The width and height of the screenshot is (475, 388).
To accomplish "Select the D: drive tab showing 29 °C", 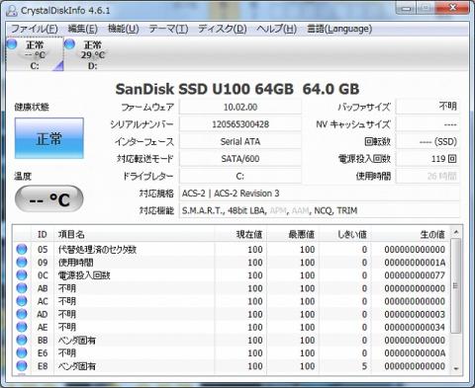I will tap(92, 54).
